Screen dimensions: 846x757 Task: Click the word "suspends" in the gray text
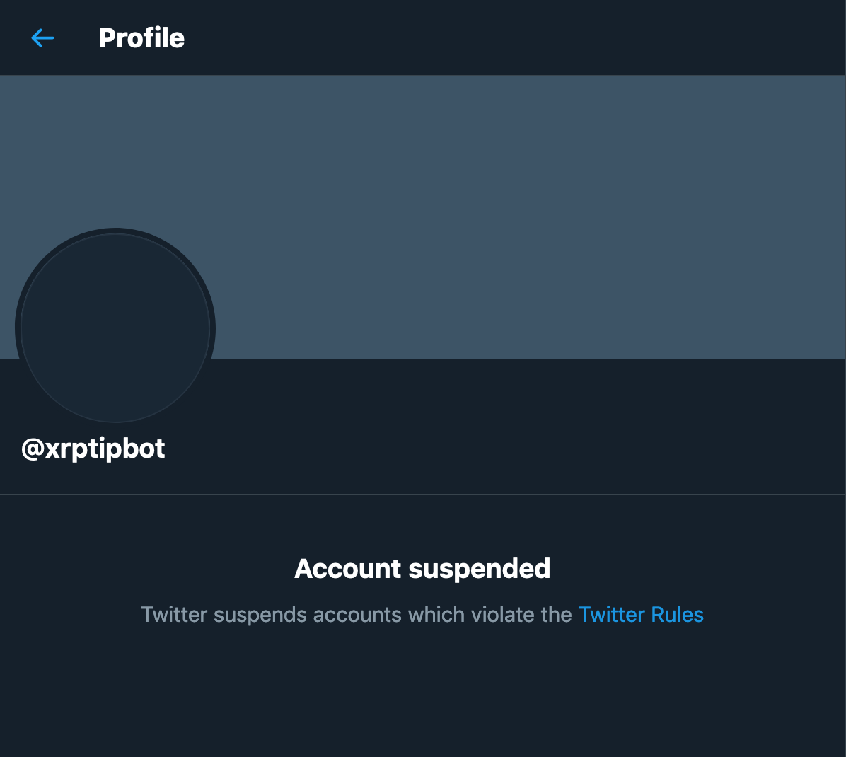(260, 615)
